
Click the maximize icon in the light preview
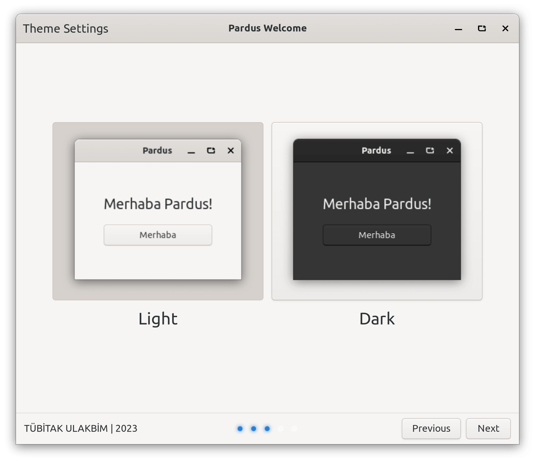click(211, 151)
